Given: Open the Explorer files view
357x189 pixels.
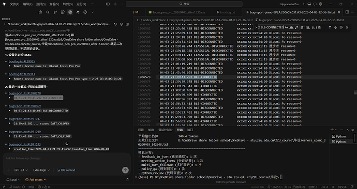Looking at the screenshot, I should pyautogui.click(x=40, y=12).
